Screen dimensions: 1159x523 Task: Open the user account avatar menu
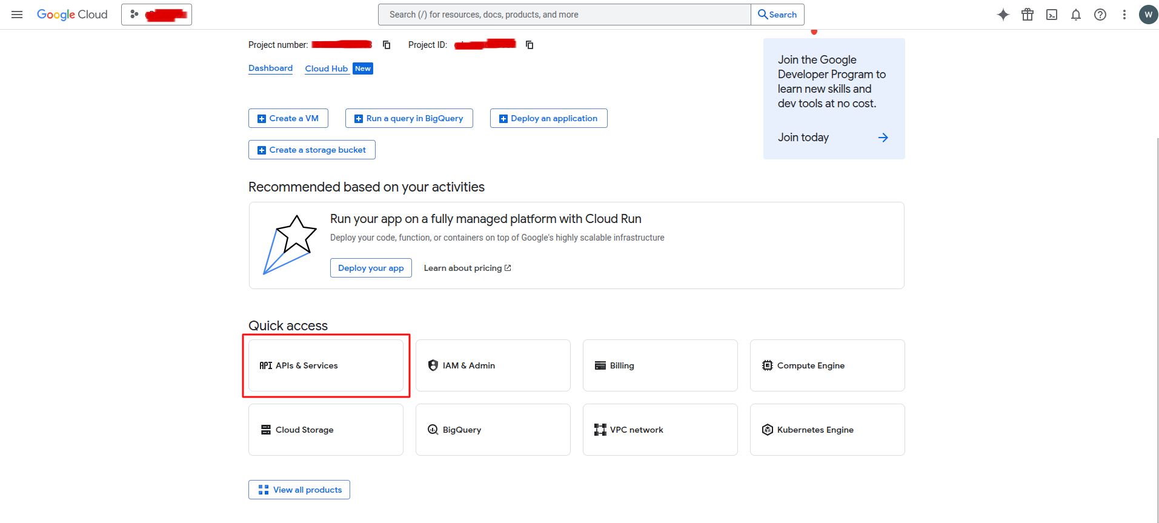(1148, 15)
